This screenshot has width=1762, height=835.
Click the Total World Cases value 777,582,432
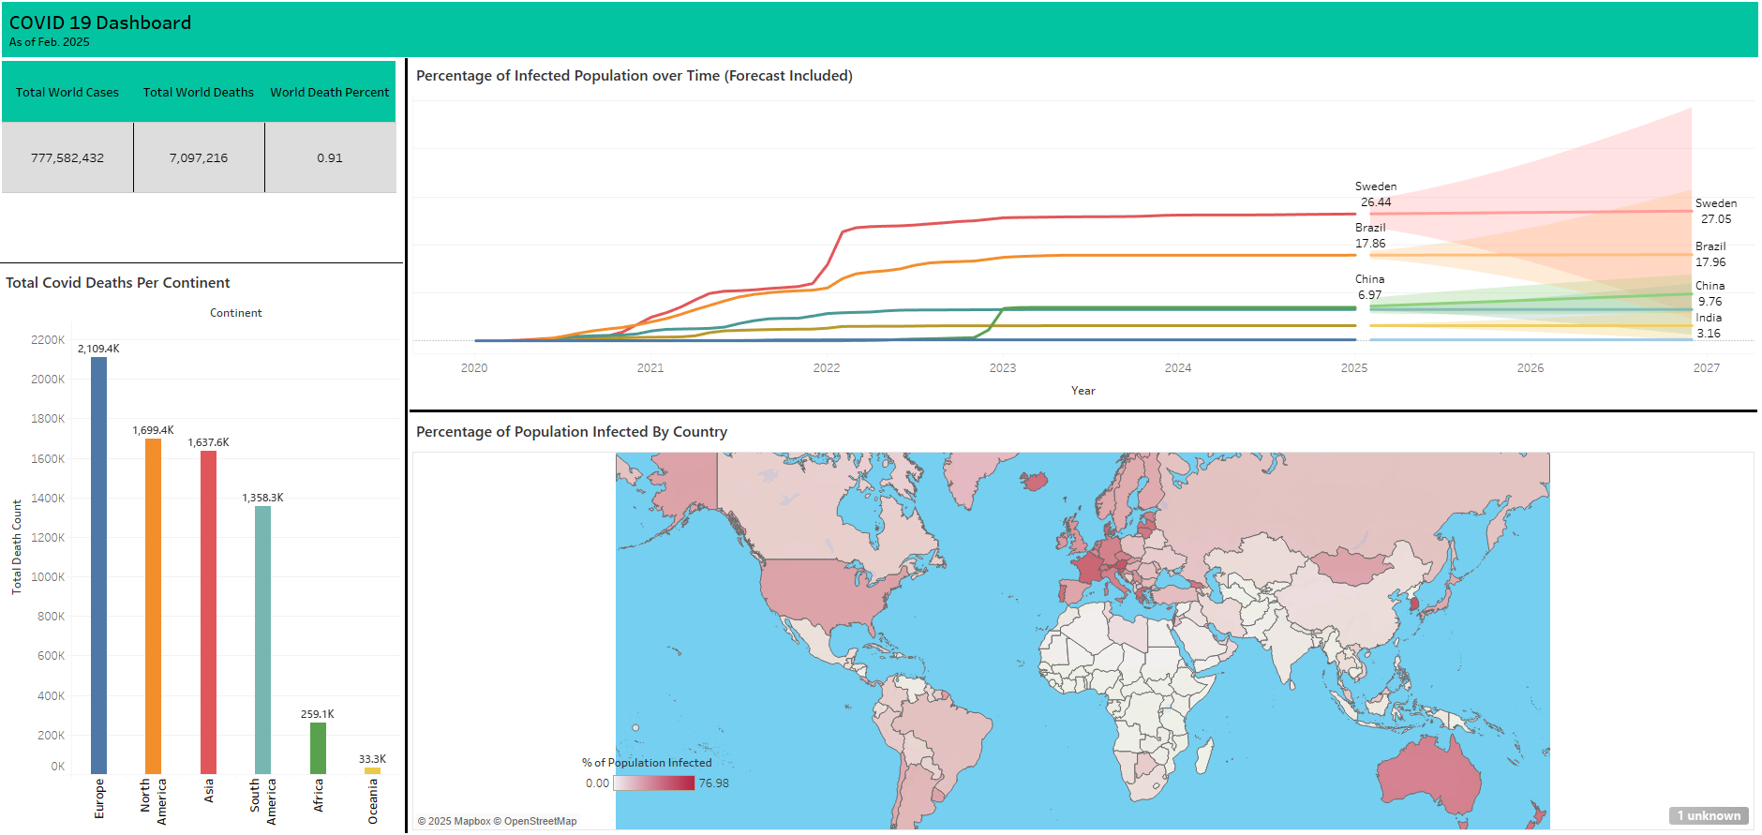pyautogui.click(x=67, y=157)
